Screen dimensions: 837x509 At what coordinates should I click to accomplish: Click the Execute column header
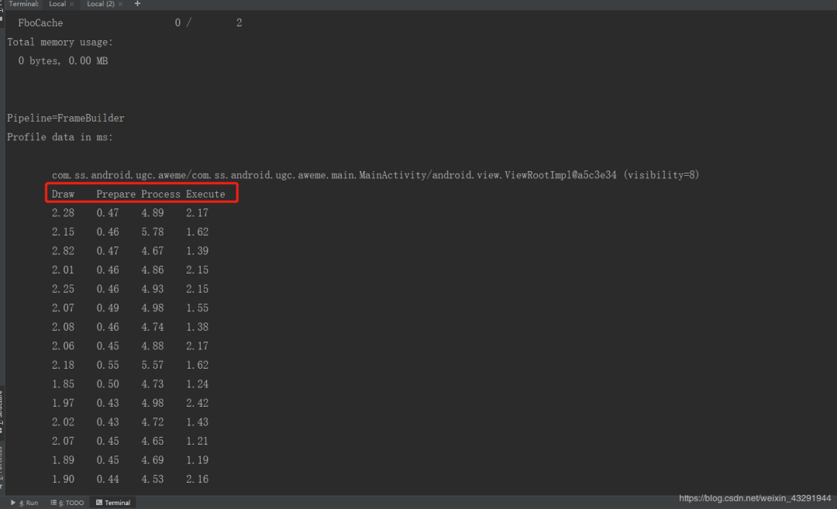(x=205, y=194)
